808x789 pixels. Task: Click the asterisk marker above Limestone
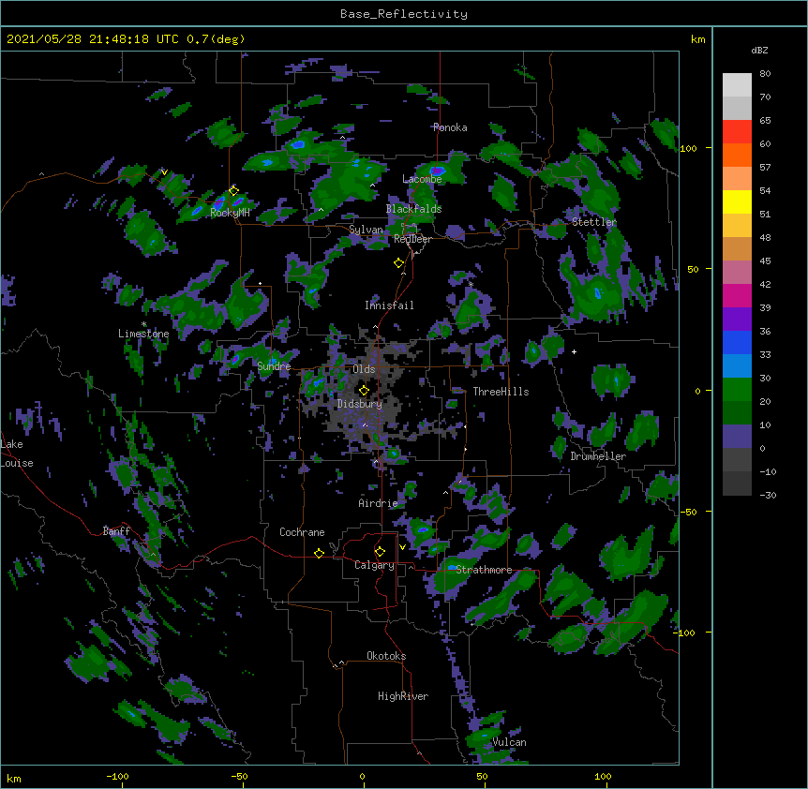[x=143, y=324]
